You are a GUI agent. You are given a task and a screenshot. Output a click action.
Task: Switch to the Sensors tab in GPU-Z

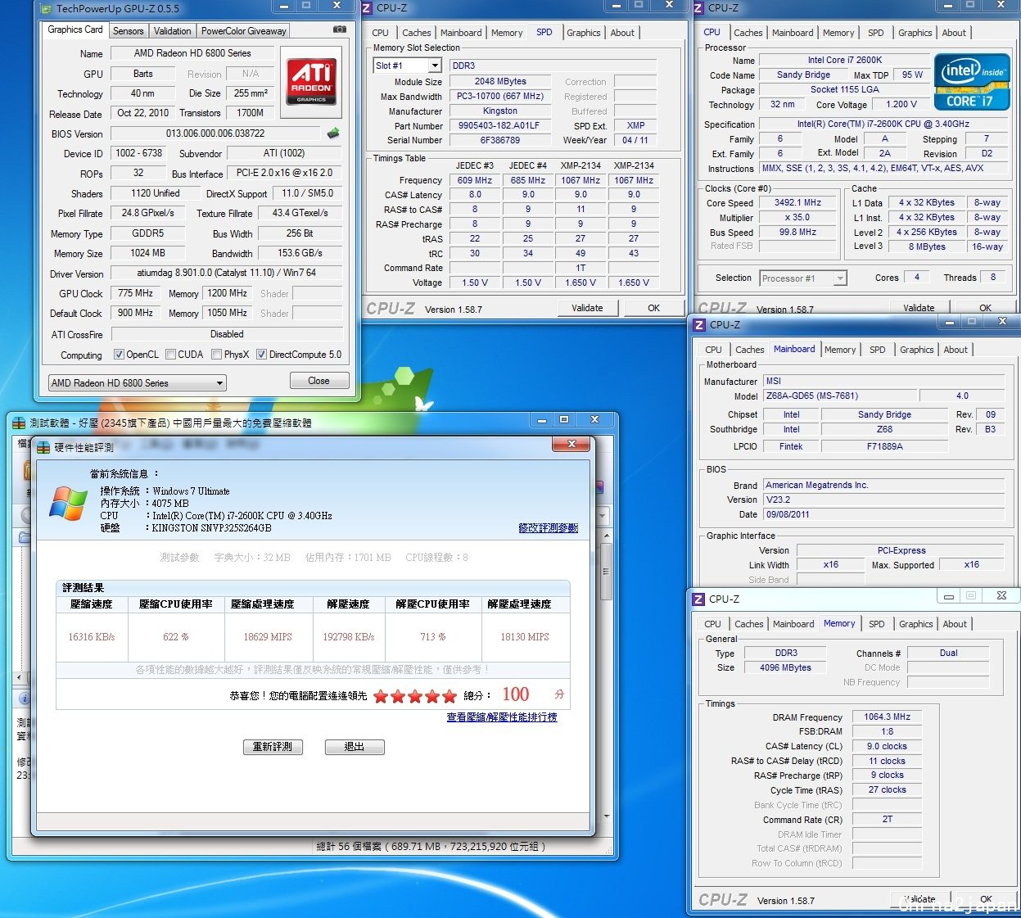129,31
